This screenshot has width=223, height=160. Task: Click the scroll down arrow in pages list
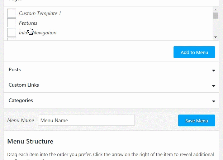click(215, 37)
